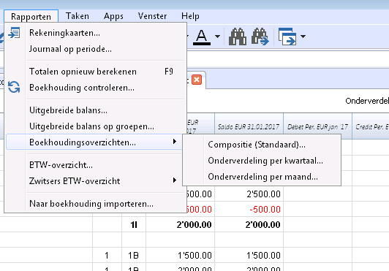Select Onderverdeling per kwartaal…
The height and width of the screenshot is (271, 389).
coord(262,161)
